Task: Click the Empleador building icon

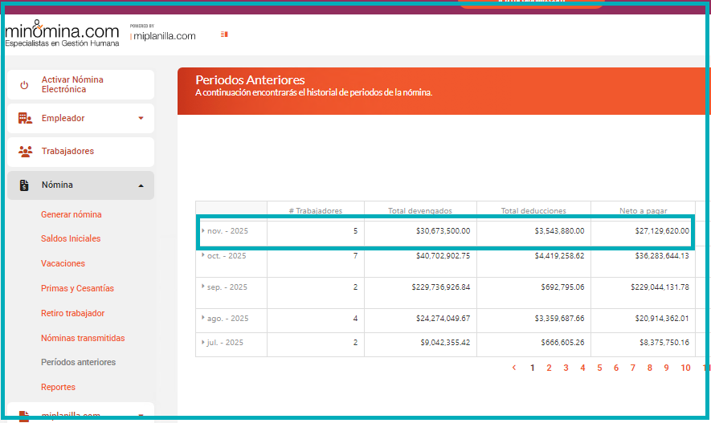Action: click(25, 119)
